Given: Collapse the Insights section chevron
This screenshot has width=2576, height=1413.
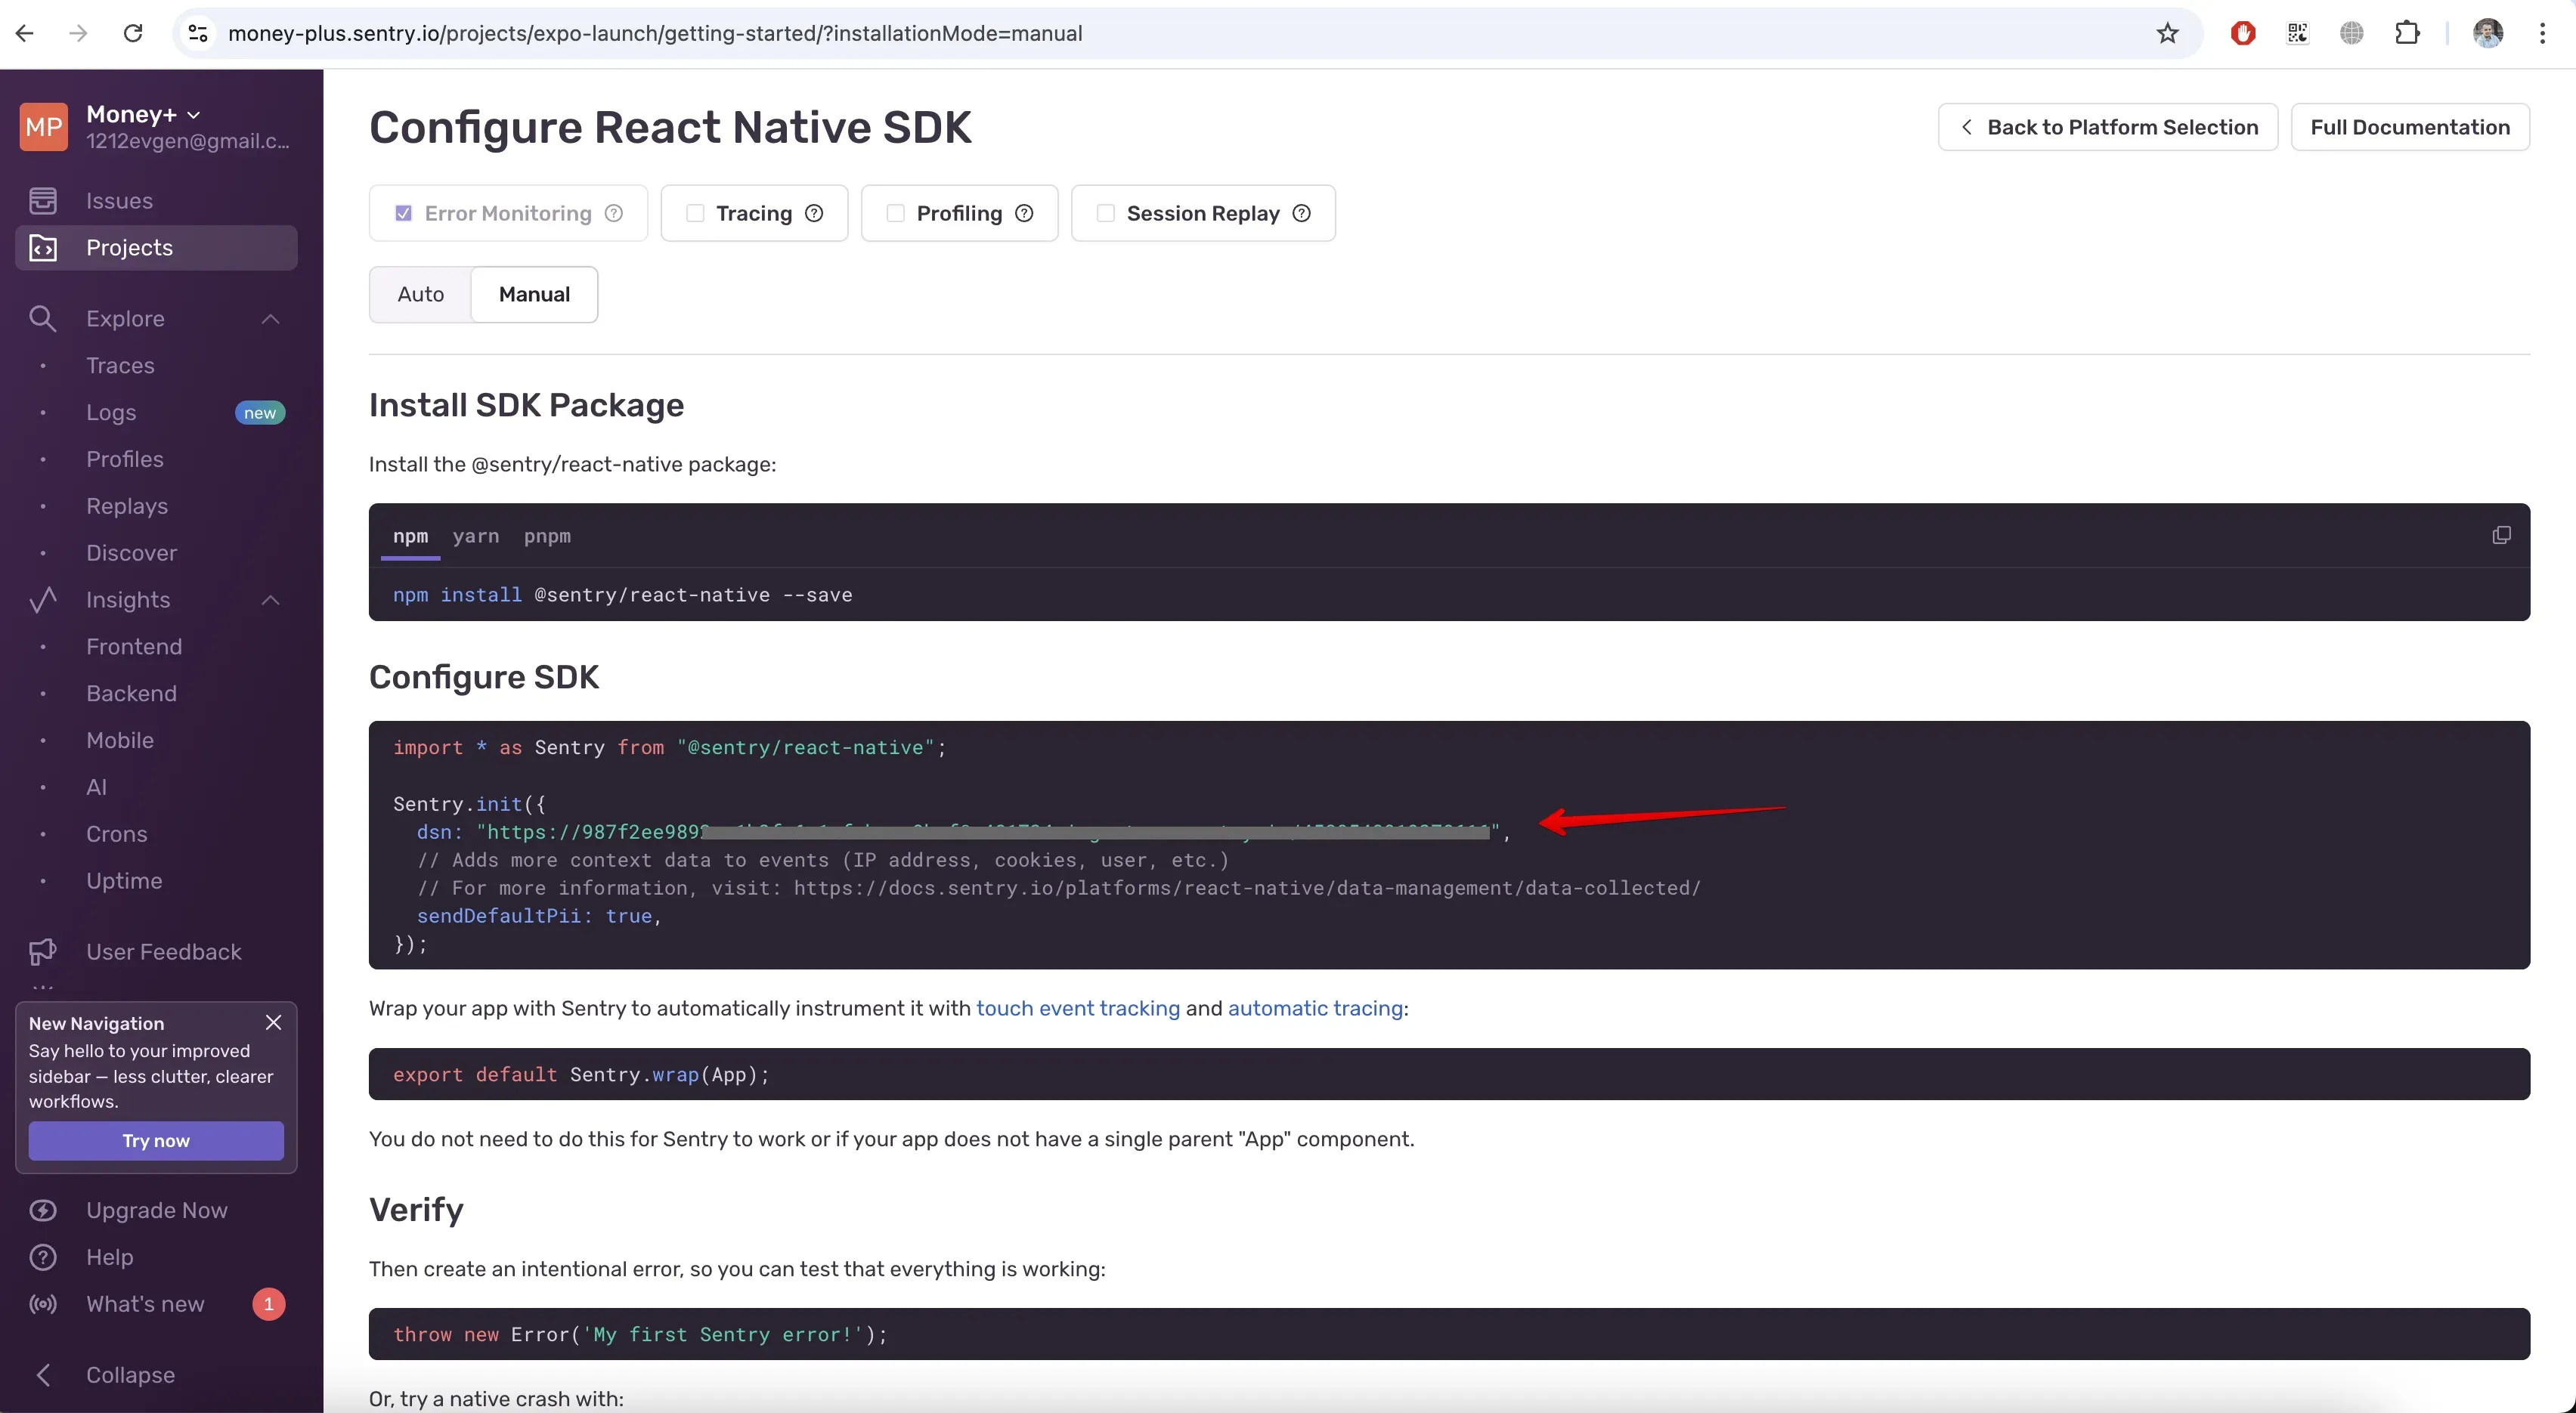Looking at the screenshot, I should pos(270,599).
